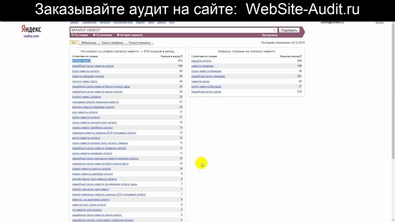Click the value 676 in first row
Screen dimensions: 395x222
pyautogui.click(x=180, y=61)
